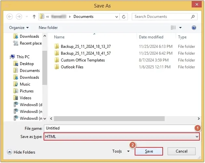Click the file name Backup_25_11_2024_18_41_57
The width and height of the screenshot is (205, 163).
tap(86, 53)
